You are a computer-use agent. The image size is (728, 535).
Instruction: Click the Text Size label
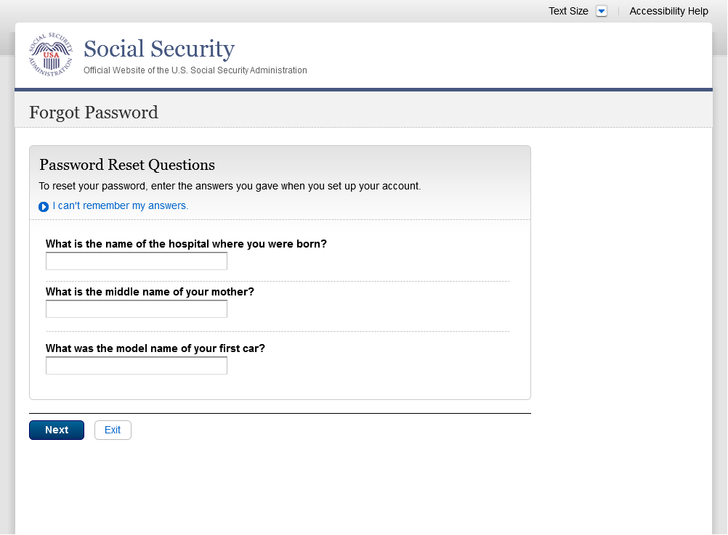pyautogui.click(x=568, y=11)
